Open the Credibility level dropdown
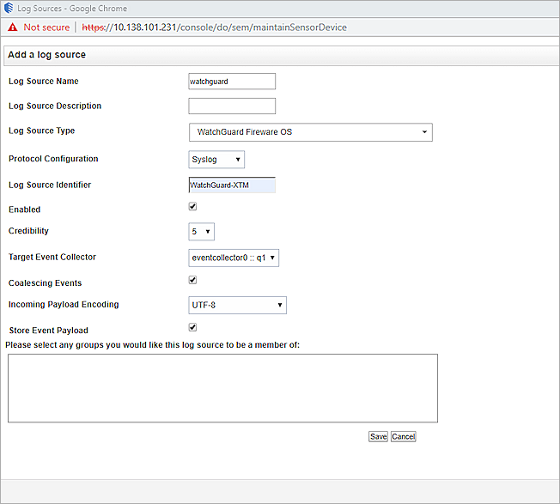The width and height of the screenshot is (560, 504). [201, 231]
